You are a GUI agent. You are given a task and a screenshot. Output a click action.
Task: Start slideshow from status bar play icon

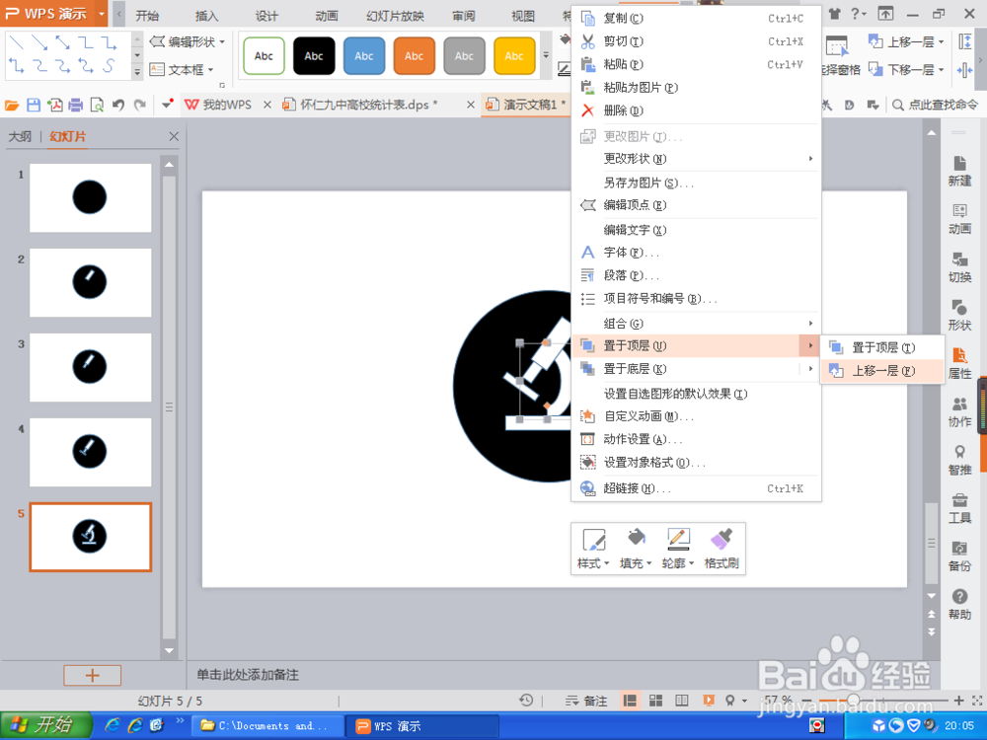click(x=709, y=701)
